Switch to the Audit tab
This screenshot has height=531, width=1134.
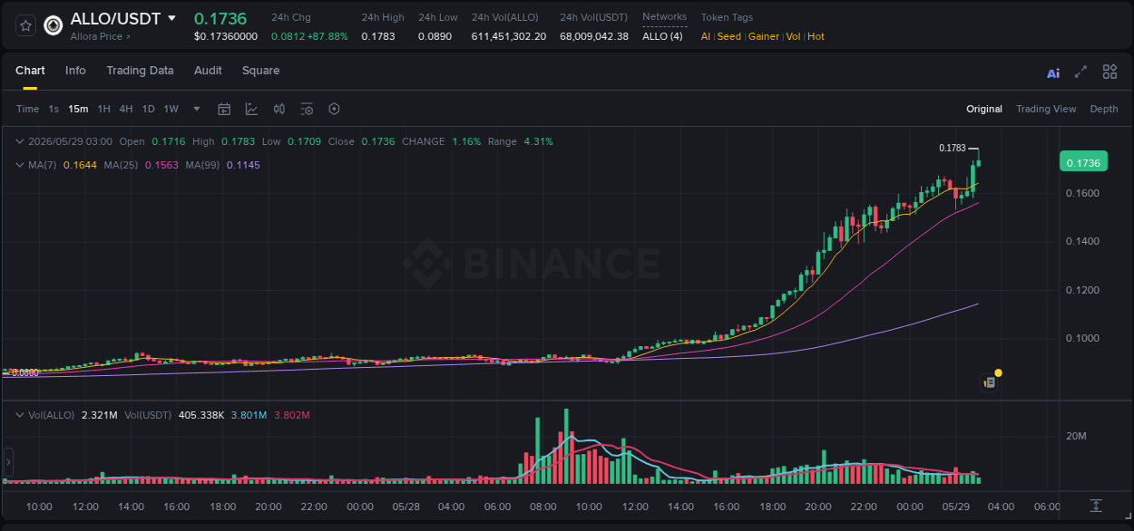208,71
